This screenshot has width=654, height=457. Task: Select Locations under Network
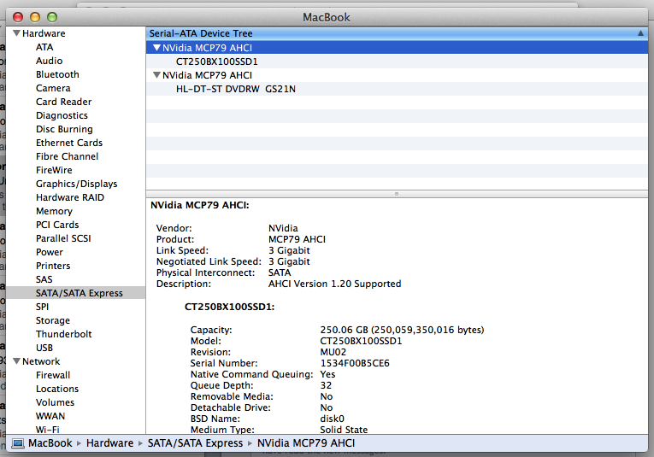56,389
